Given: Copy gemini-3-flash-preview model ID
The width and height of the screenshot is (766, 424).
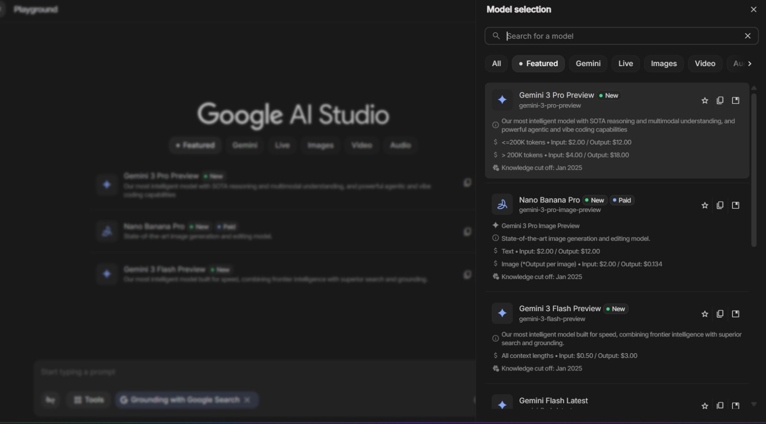Looking at the screenshot, I should coord(720,314).
